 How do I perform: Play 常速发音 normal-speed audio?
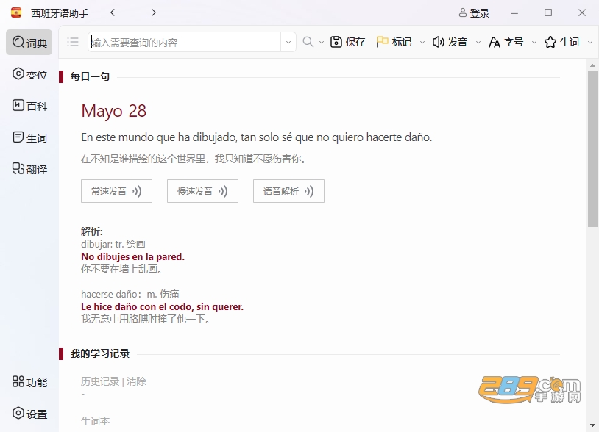pyautogui.click(x=116, y=191)
